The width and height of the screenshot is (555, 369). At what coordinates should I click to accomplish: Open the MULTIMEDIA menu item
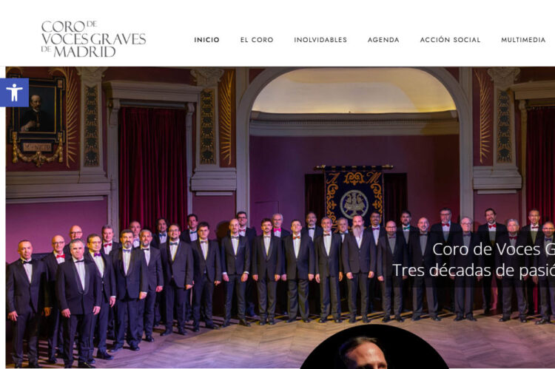click(523, 40)
